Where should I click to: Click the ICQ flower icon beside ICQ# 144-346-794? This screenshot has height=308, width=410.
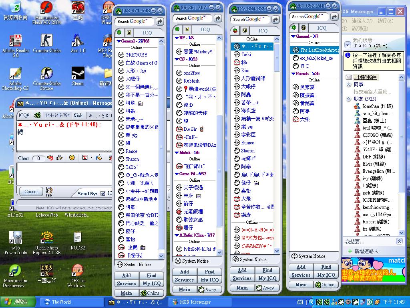(x=38, y=115)
